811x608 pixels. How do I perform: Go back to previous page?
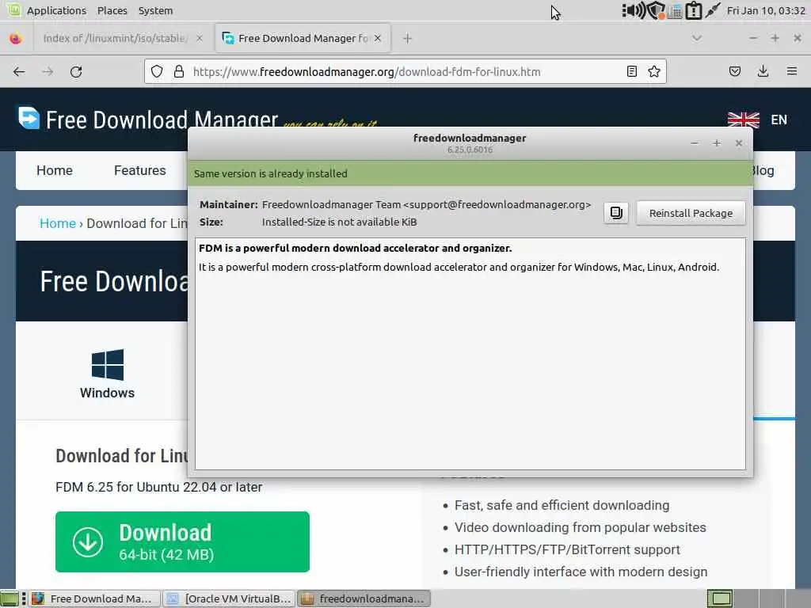pos(19,71)
